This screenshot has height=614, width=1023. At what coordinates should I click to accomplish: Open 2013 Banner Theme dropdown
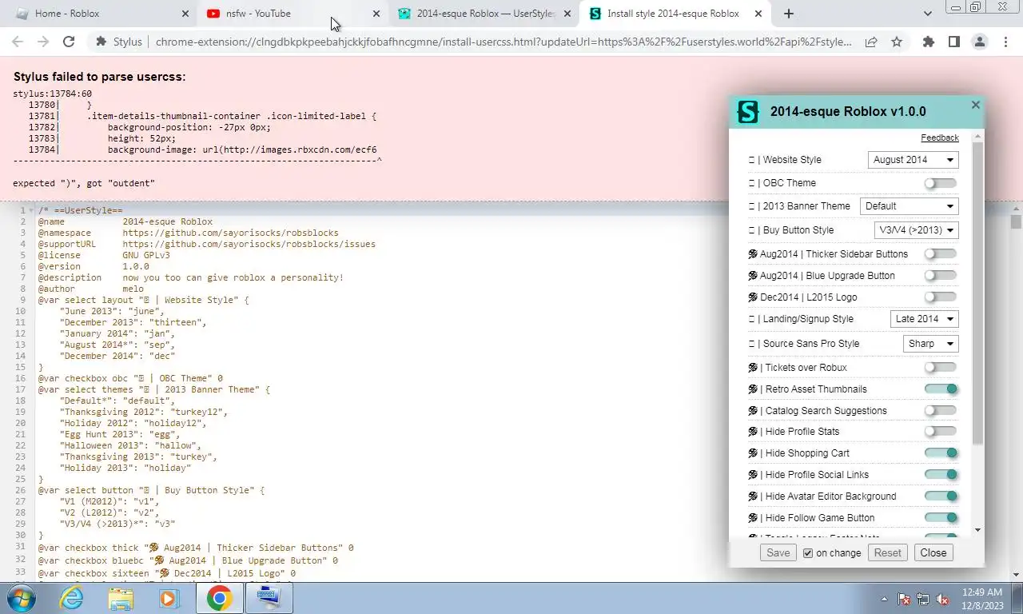pyautogui.click(x=909, y=205)
